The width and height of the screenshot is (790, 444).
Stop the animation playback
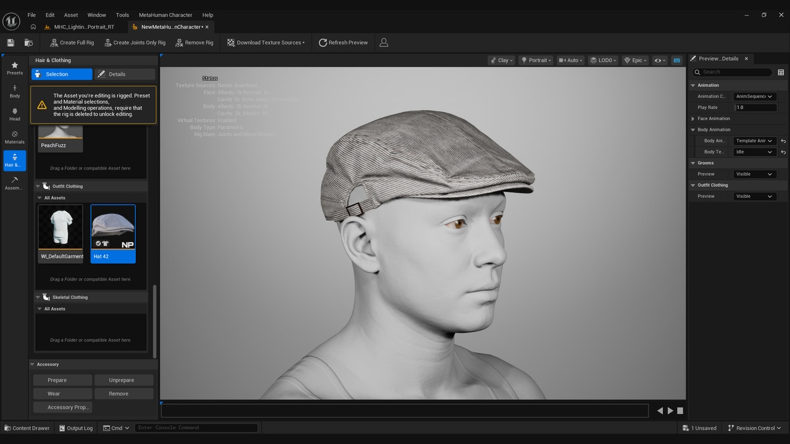tap(680, 411)
